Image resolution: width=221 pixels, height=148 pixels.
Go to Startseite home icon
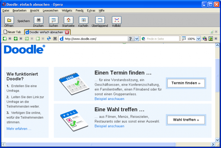(x=68, y=20)
